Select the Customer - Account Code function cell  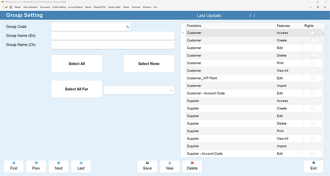click(231, 93)
